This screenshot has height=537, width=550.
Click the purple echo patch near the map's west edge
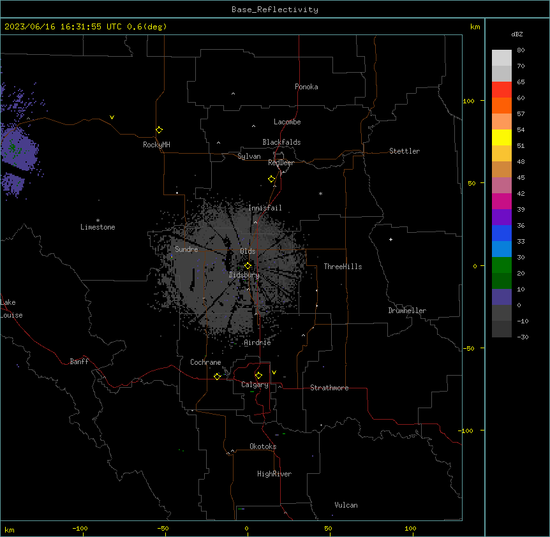pos(19,149)
